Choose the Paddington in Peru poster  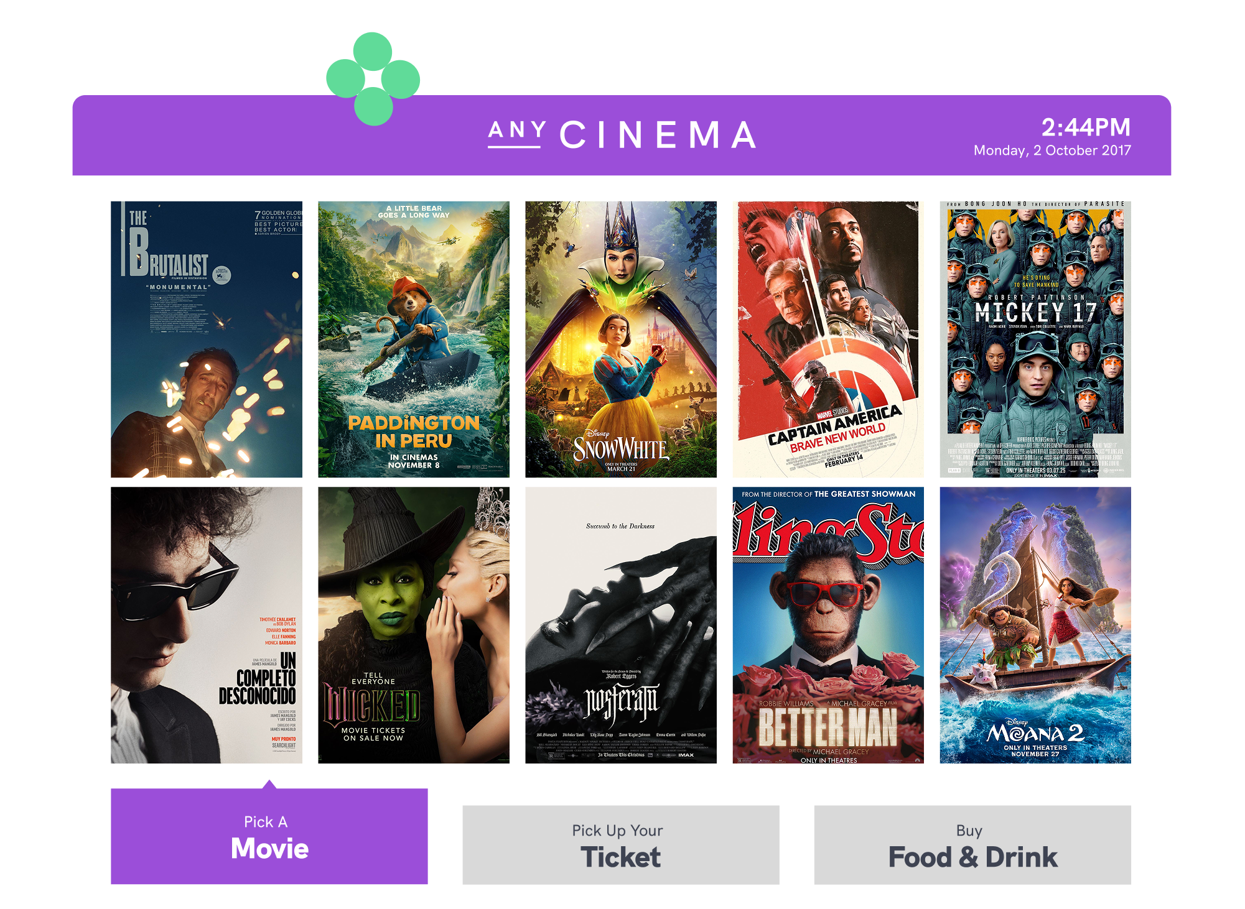point(414,339)
